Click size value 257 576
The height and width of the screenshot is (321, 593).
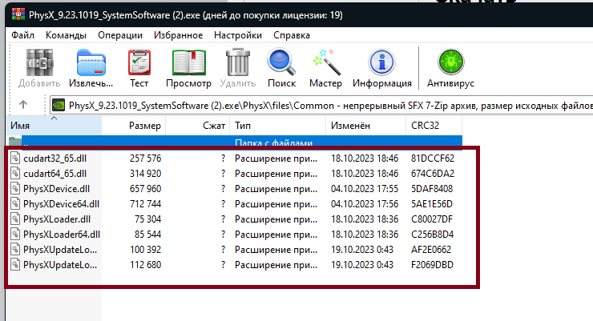[x=145, y=158]
